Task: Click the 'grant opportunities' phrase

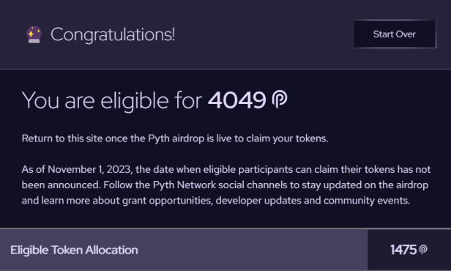Action: (168, 200)
